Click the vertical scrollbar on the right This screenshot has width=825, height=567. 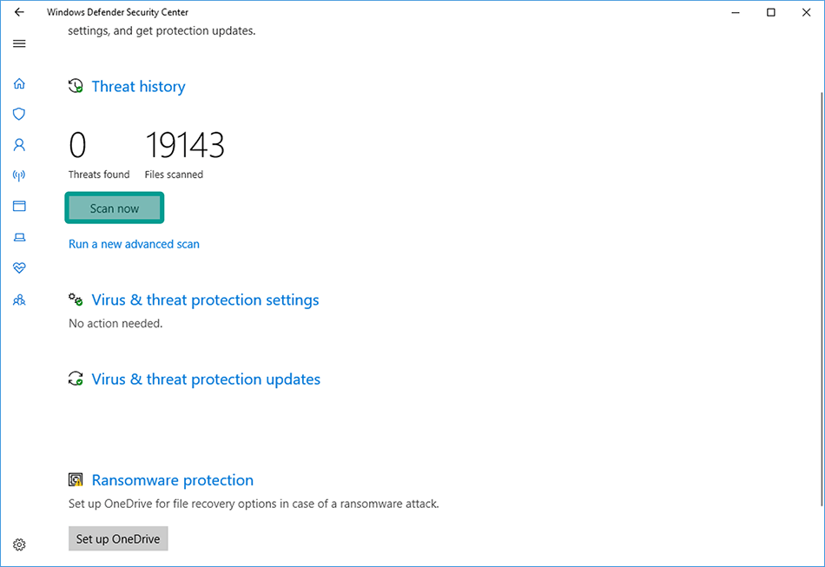pos(822,300)
